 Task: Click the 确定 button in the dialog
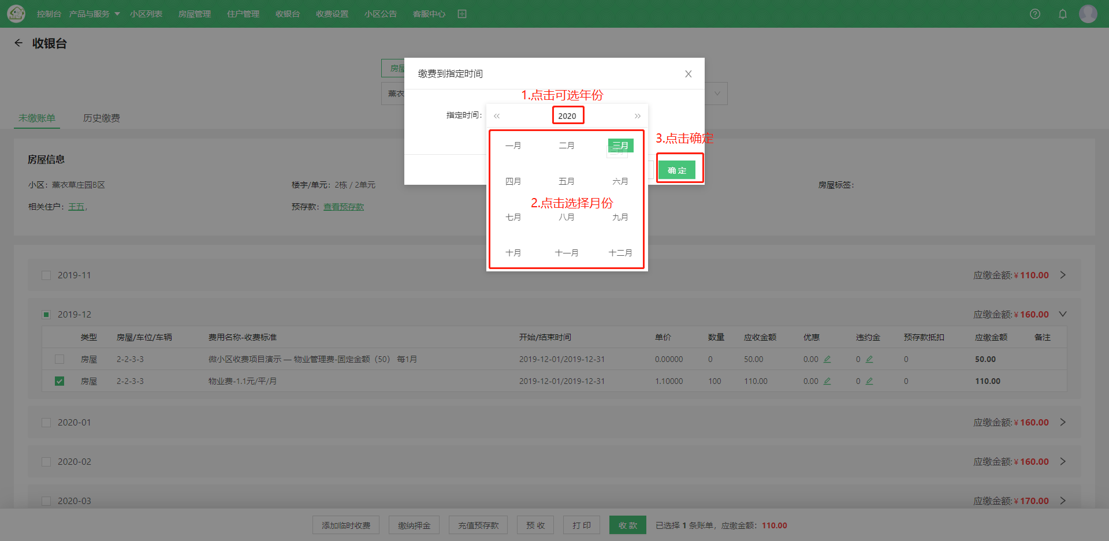point(677,170)
